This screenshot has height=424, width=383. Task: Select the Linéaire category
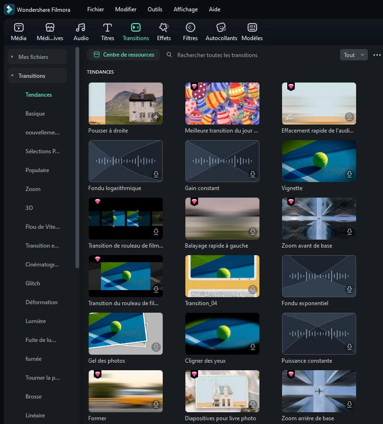[35, 416]
